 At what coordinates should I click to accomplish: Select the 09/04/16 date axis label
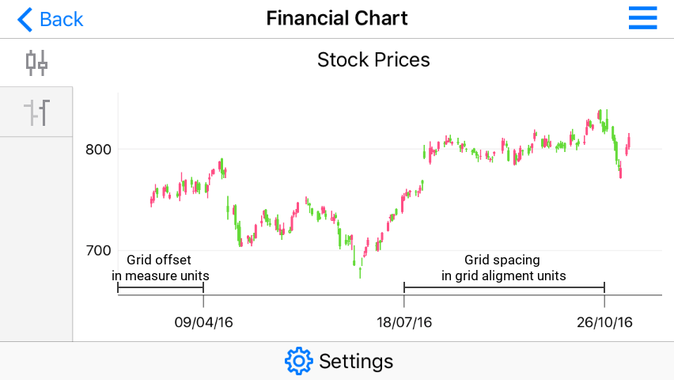click(x=203, y=322)
